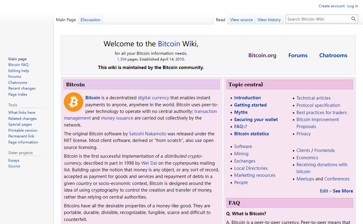Viewport: 363px width, 224px height.
Task: Open Protocol specification link
Action: click(318, 105)
